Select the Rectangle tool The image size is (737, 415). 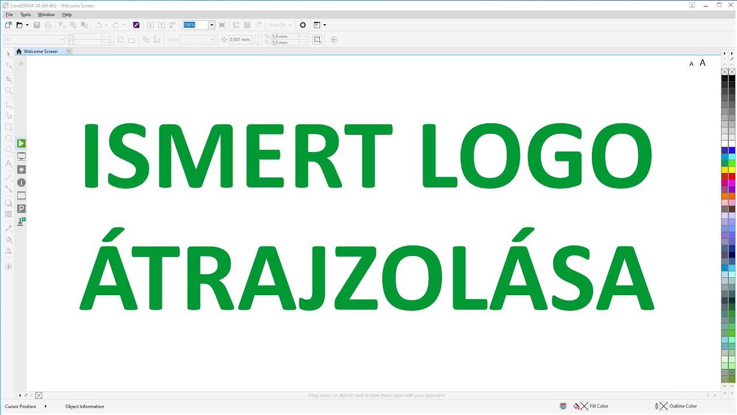[9, 127]
